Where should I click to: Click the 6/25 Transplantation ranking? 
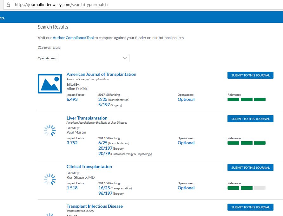click(x=114, y=143)
